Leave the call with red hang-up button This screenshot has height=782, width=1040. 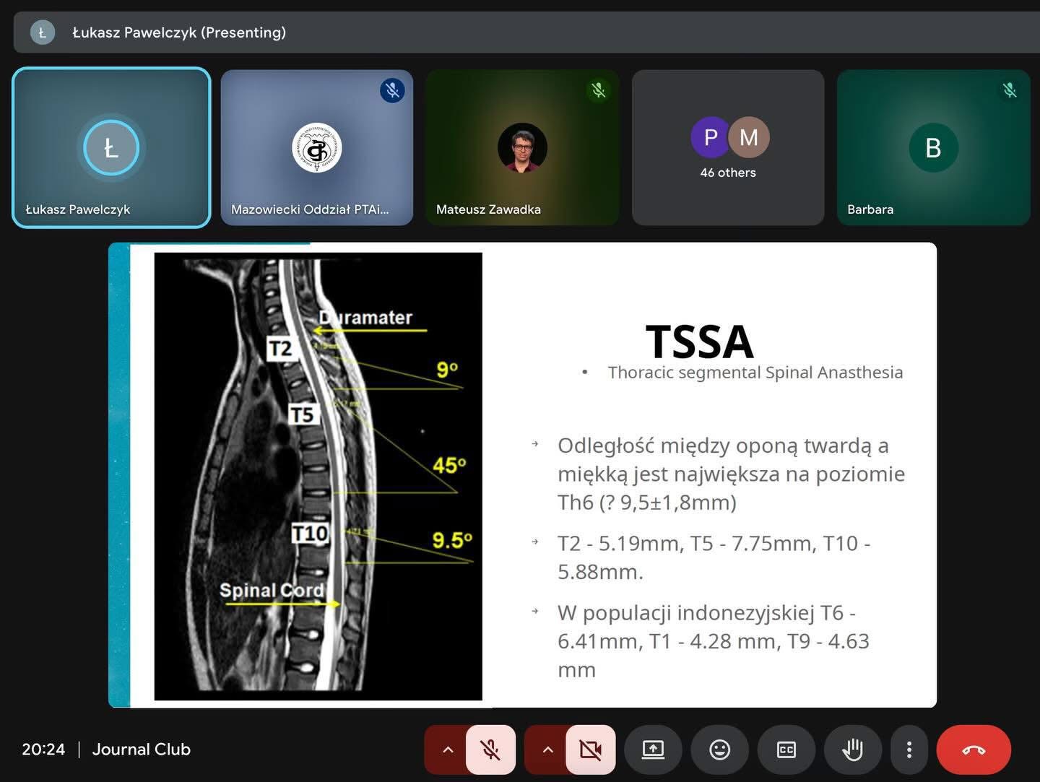[x=973, y=750]
